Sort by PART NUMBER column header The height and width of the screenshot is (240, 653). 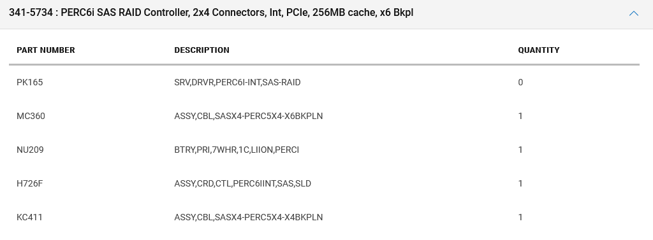(x=46, y=50)
